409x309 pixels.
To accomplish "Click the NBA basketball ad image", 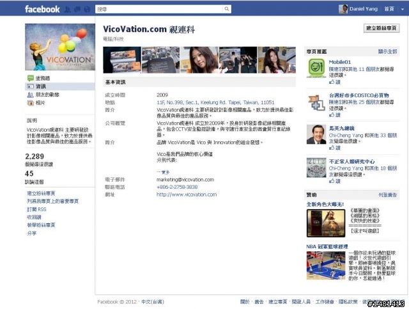I will (326, 265).
